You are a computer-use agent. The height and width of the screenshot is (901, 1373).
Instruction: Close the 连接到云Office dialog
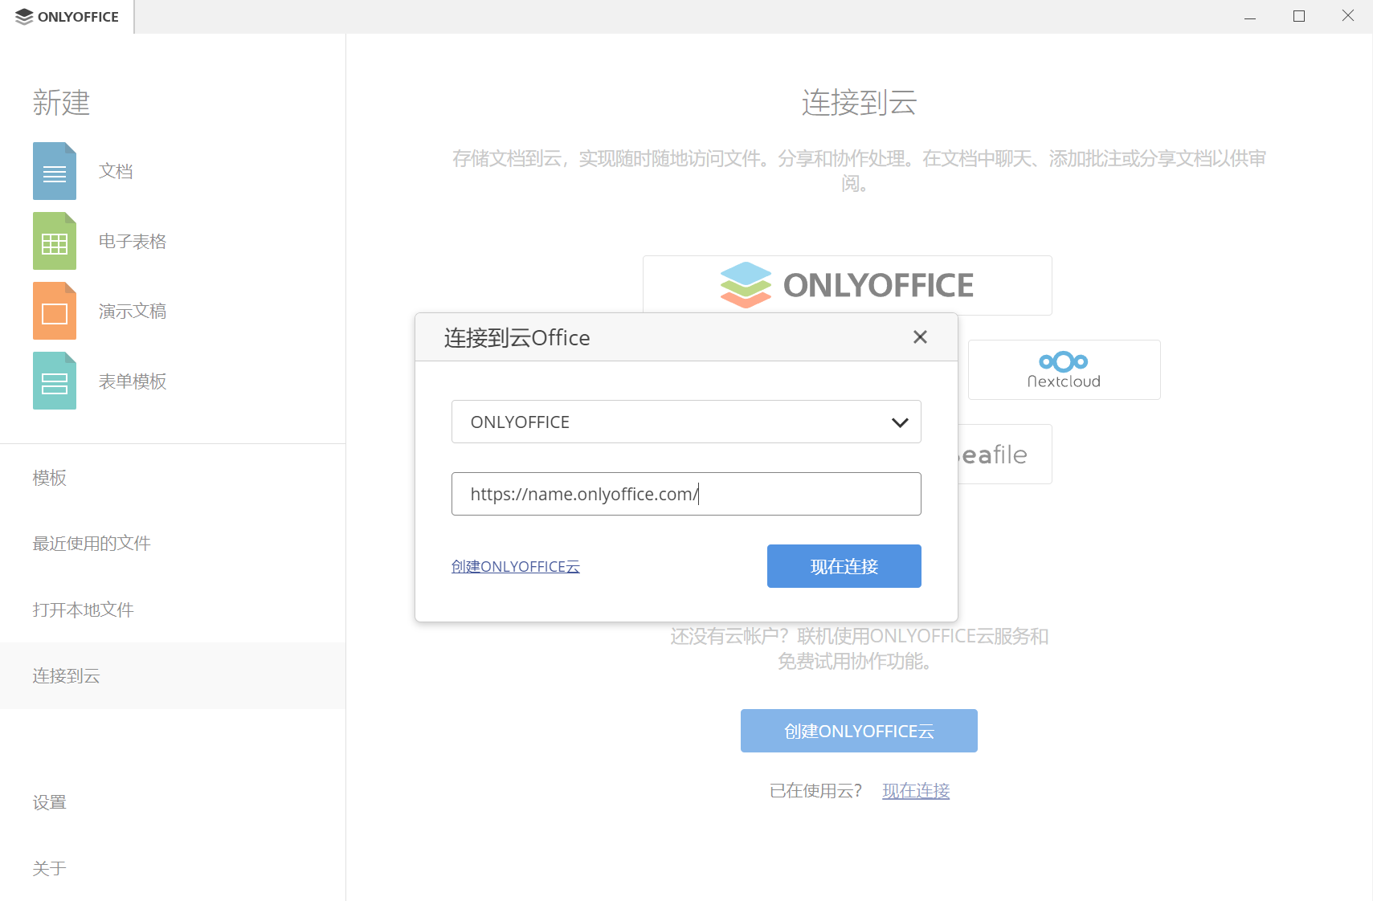coord(919,337)
